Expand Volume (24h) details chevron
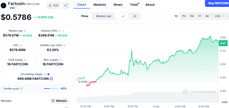The height and width of the screenshot is (108, 229). pos(63,31)
